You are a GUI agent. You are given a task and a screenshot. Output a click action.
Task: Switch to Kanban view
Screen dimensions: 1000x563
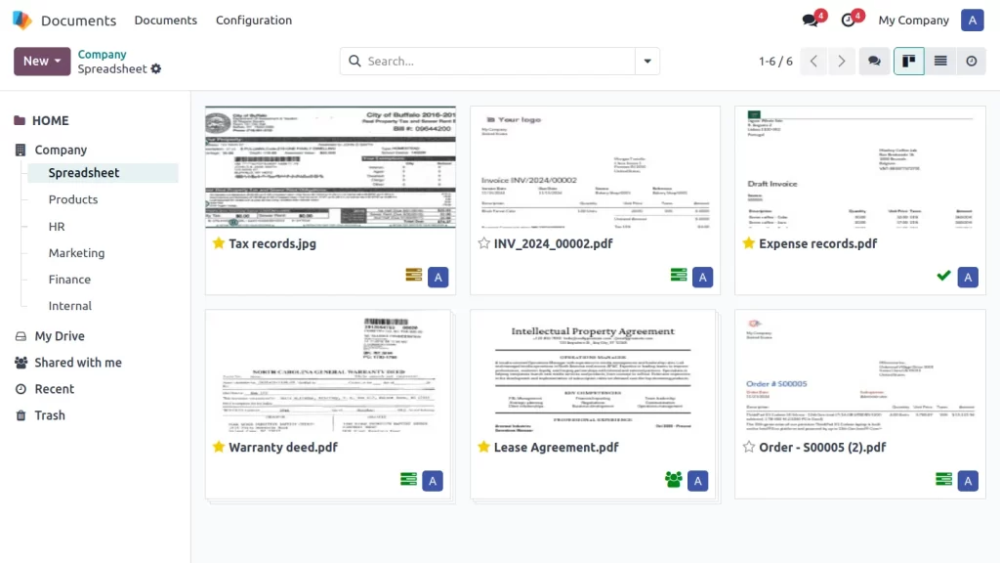point(908,61)
